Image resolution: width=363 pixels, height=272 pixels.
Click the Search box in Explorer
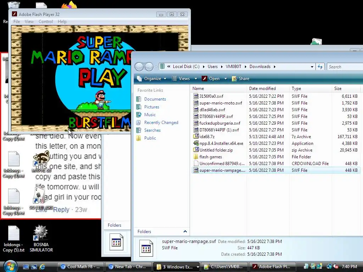click(x=345, y=67)
